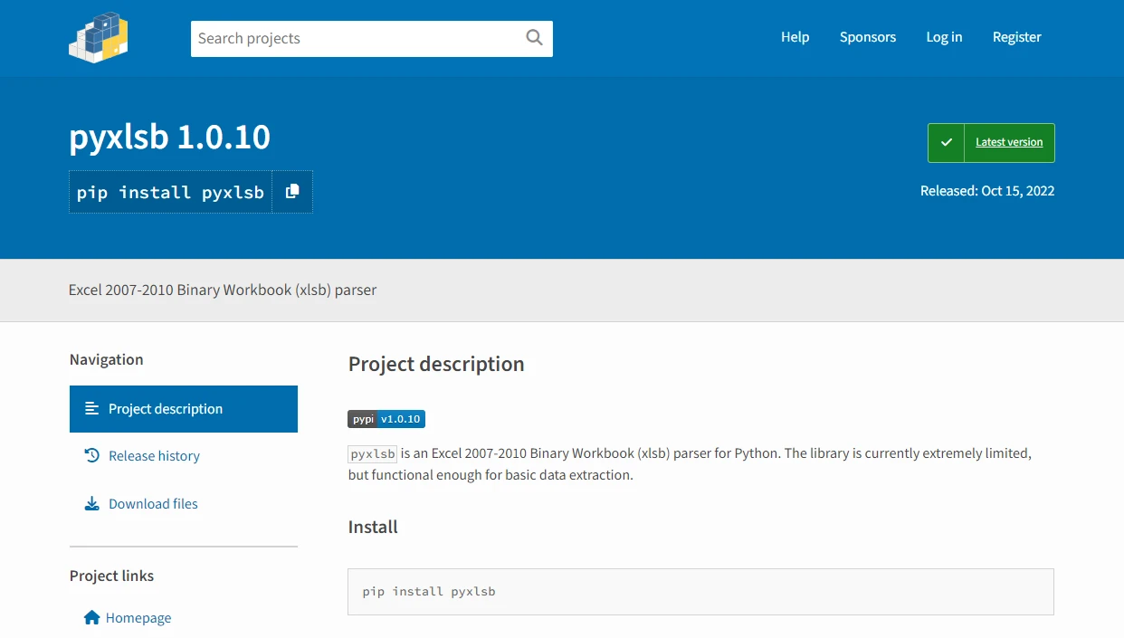Click the search magnifier icon
This screenshot has height=638, width=1124.
(534, 38)
